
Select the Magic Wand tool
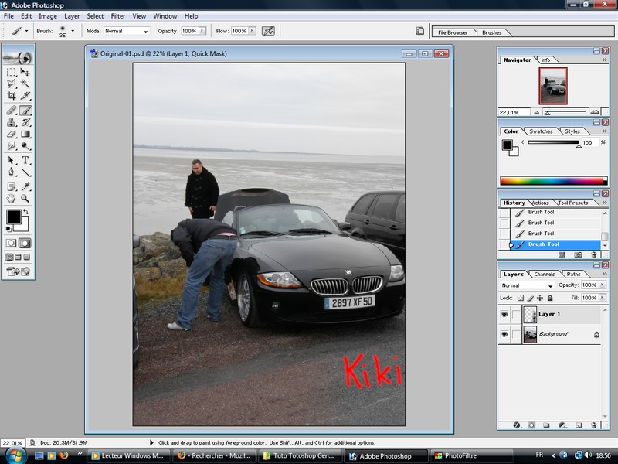click(x=25, y=84)
